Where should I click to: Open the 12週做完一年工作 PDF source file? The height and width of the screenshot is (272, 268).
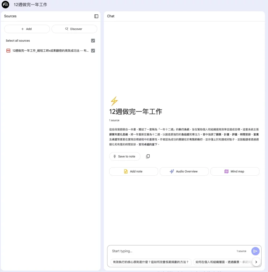(51, 51)
